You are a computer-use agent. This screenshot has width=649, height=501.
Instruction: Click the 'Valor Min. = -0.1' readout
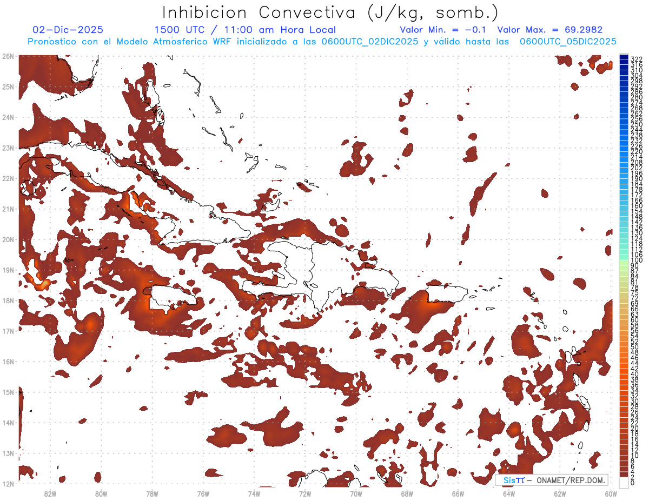(x=444, y=30)
